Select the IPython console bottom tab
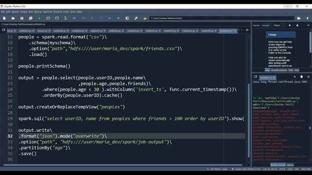The image size is (312, 175). coord(278,165)
